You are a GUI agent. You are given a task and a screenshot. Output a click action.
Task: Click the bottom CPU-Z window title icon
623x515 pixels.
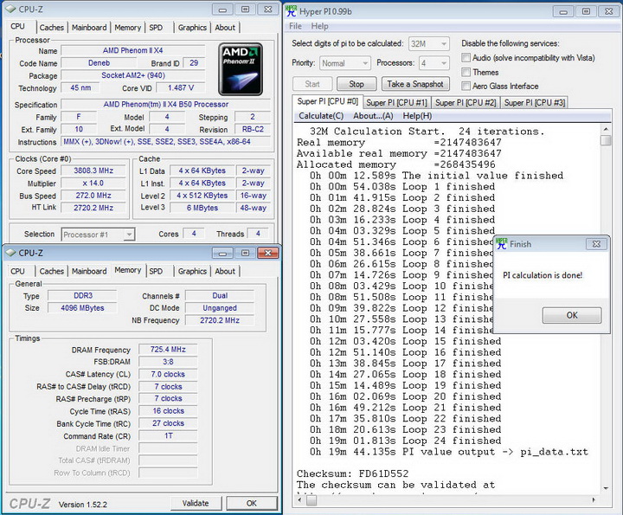(x=10, y=253)
